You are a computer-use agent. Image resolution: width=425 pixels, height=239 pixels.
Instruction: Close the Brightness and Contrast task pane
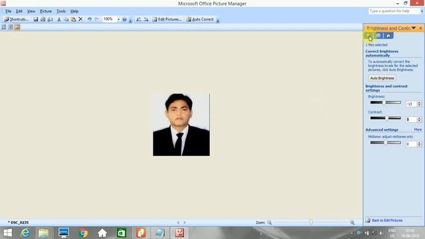click(x=420, y=28)
